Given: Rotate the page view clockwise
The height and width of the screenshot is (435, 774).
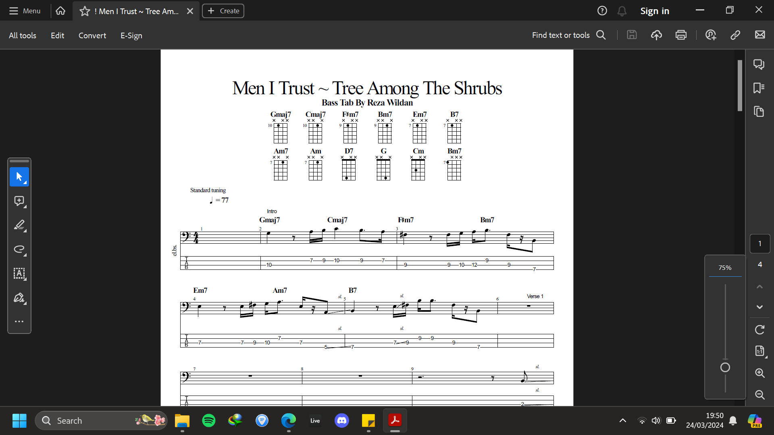Looking at the screenshot, I should 759,330.
